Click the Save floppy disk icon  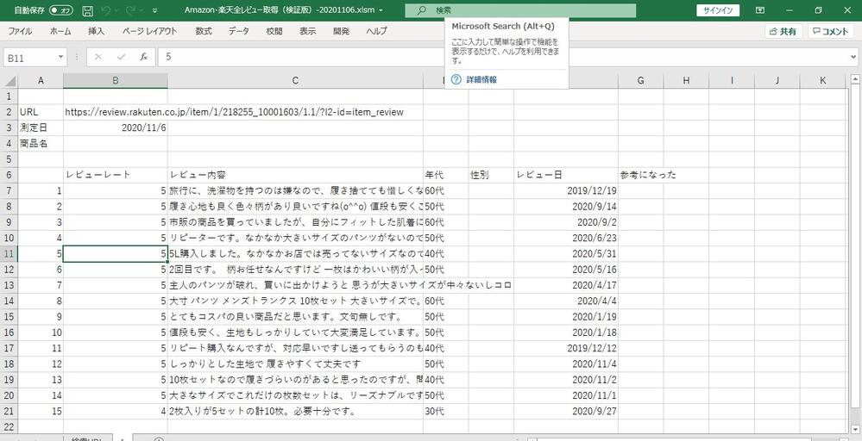click(87, 9)
